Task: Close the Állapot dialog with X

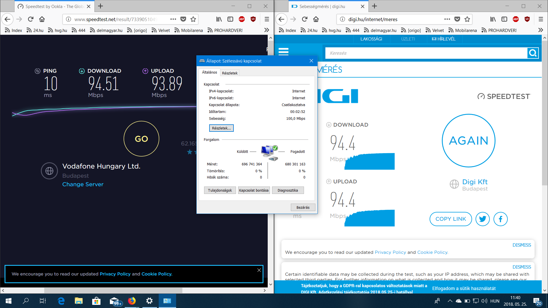Action: pyautogui.click(x=311, y=61)
